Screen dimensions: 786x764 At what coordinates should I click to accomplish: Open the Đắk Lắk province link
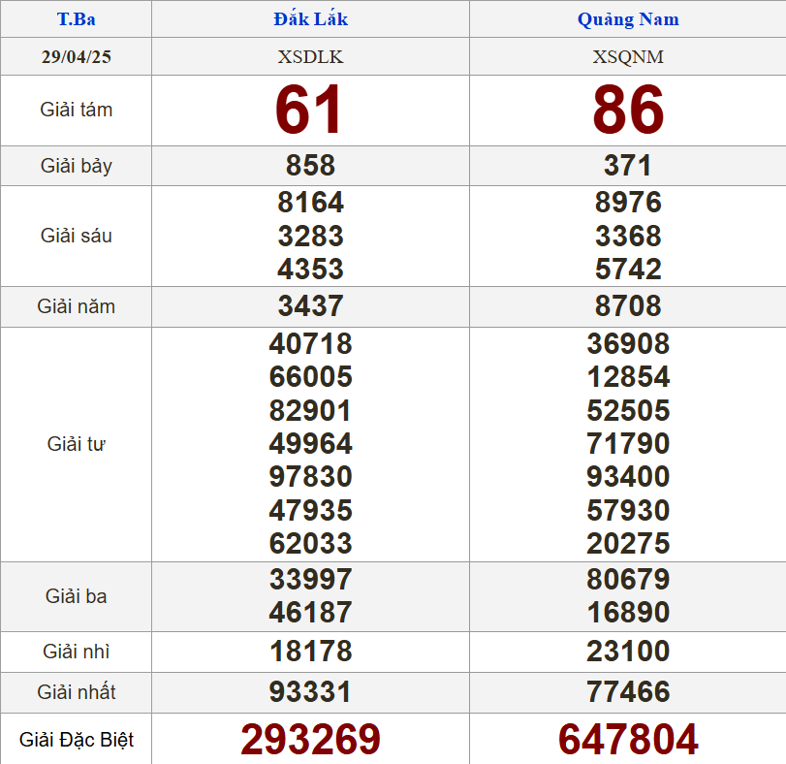point(310,19)
